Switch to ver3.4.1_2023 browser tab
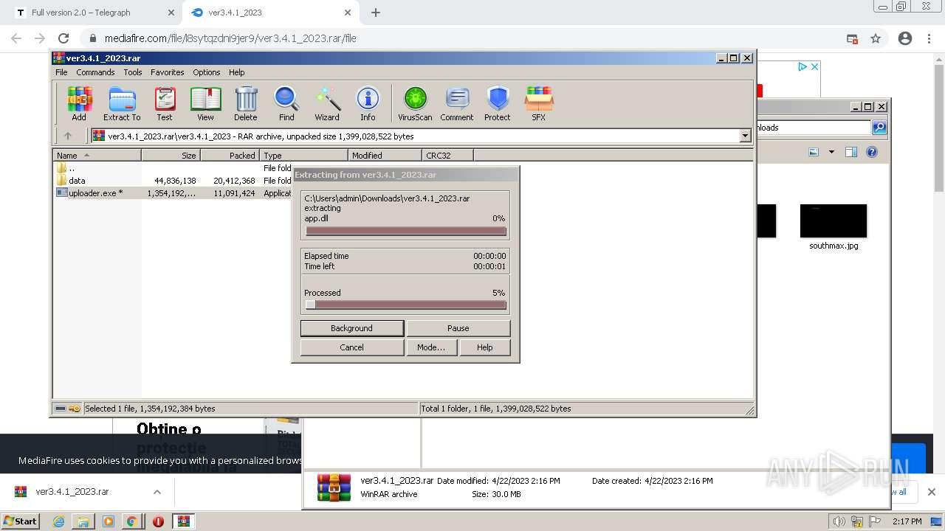945x531 pixels. click(270, 13)
